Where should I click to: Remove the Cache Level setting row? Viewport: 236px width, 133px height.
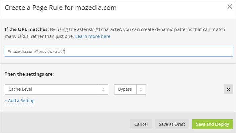coord(228,89)
